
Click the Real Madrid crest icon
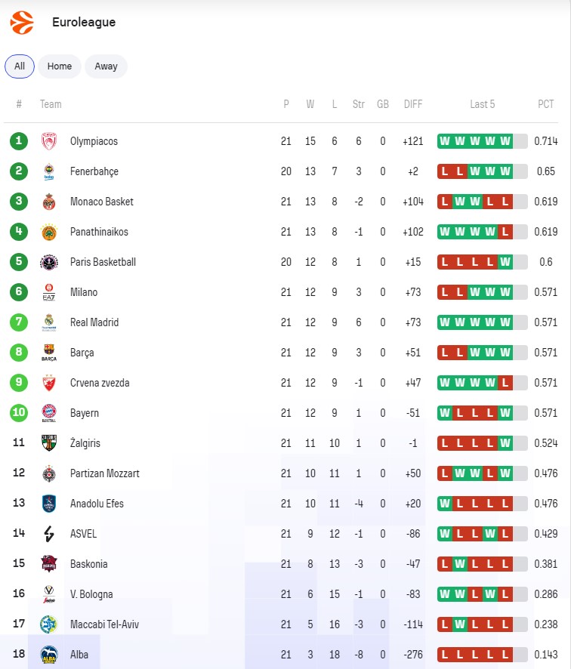tap(49, 322)
